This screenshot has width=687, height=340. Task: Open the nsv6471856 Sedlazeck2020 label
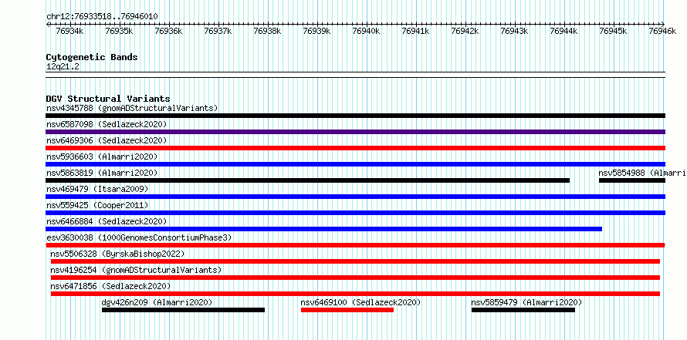(x=110, y=286)
